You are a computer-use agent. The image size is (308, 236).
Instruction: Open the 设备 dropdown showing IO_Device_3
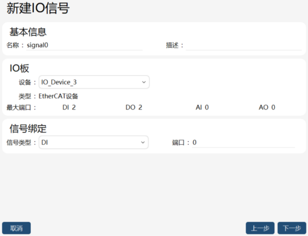tap(94, 82)
